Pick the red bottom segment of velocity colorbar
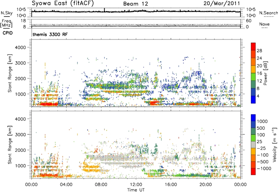Image resolution: width=278 pixels, height=192 pixels. pos(253,172)
